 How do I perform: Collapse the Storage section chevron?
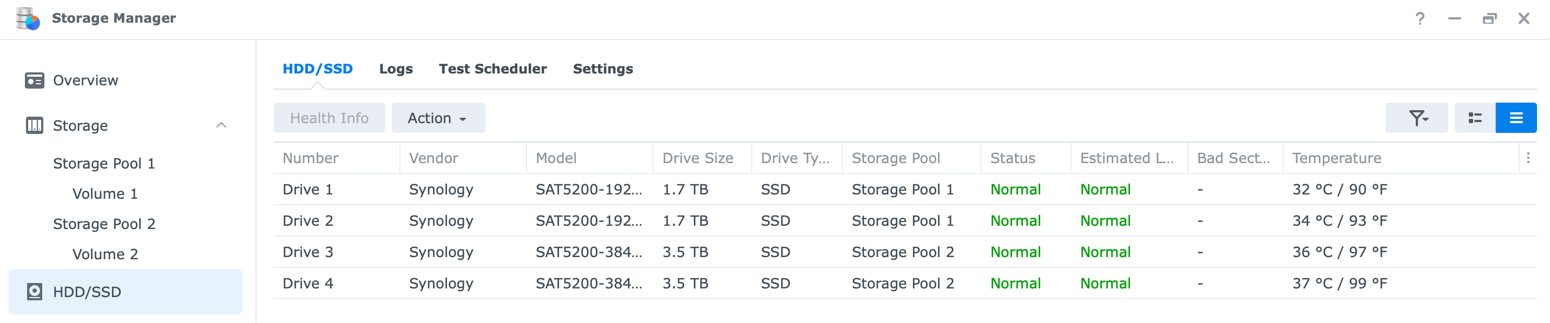coord(221,125)
